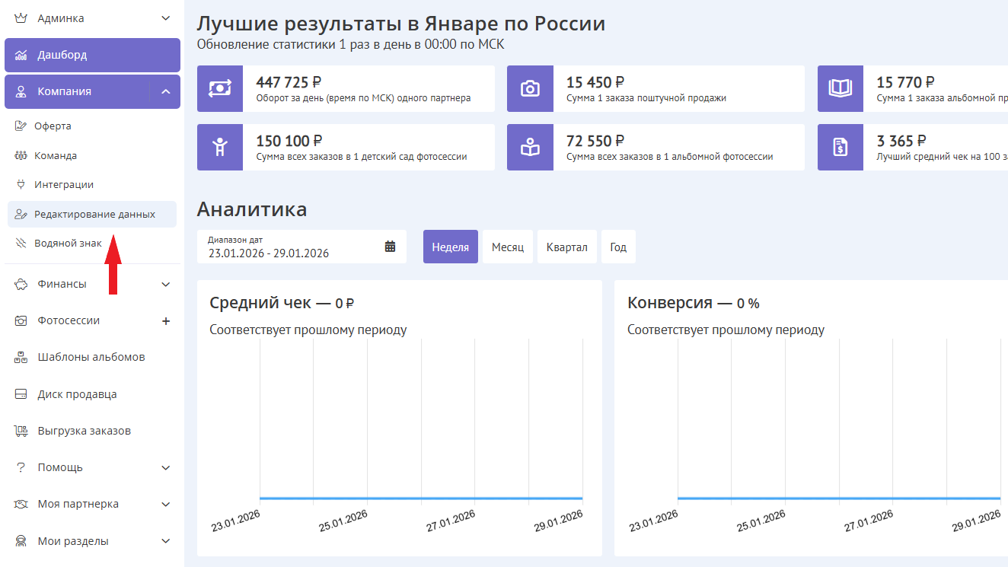
Task: Choose the Квартал period button
Action: pyautogui.click(x=566, y=247)
